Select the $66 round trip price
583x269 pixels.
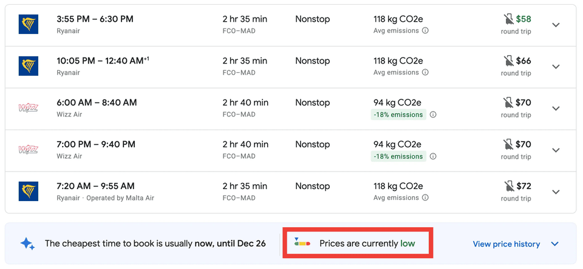pyautogui.click(x=523, y=61)
